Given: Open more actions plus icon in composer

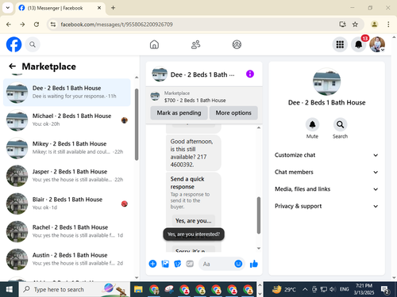Looking at the screenshot, I should point(152,264).
